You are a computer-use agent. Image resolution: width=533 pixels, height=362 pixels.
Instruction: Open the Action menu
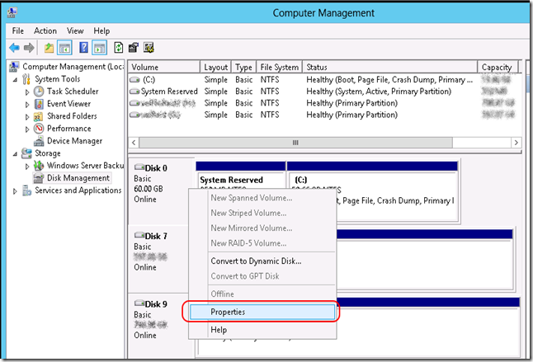coord(45,31)
